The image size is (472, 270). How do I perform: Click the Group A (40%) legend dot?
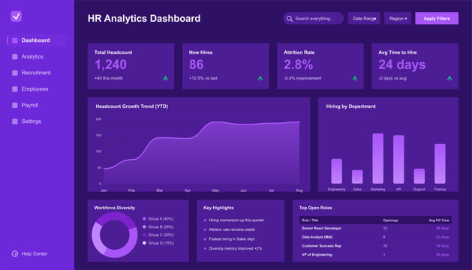[144, 219]
